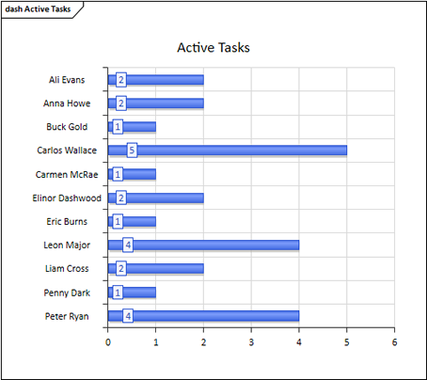Select the Liam Cross bar

tap(156, 269)
